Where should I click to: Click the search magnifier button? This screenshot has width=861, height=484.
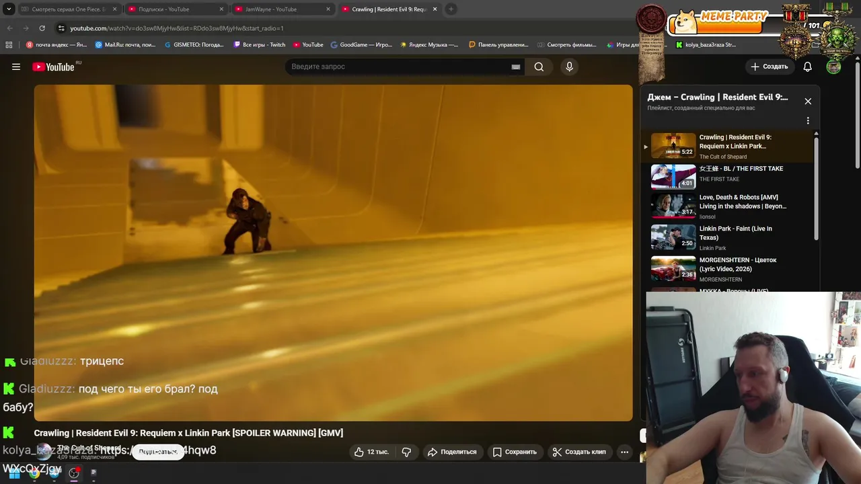click(x=539, y=67)
